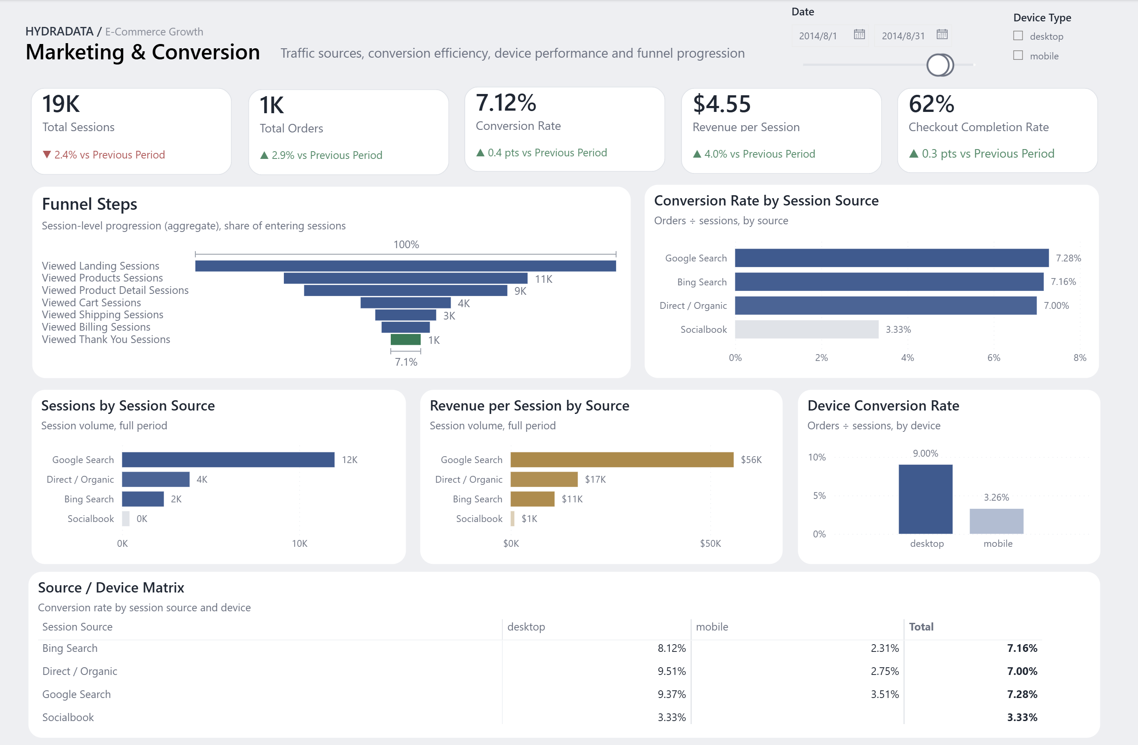This screenshot has height=745, width=1138.
Task: Select the Direct / Organic row in matrix
Action: 540,672
